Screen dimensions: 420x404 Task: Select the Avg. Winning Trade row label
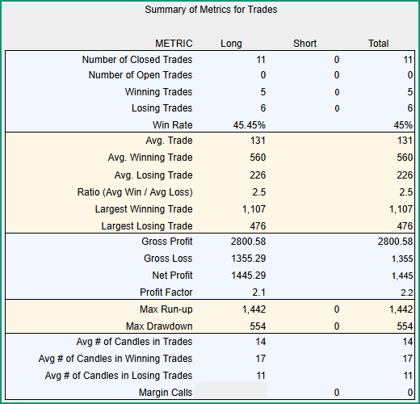tap(150, 158)
